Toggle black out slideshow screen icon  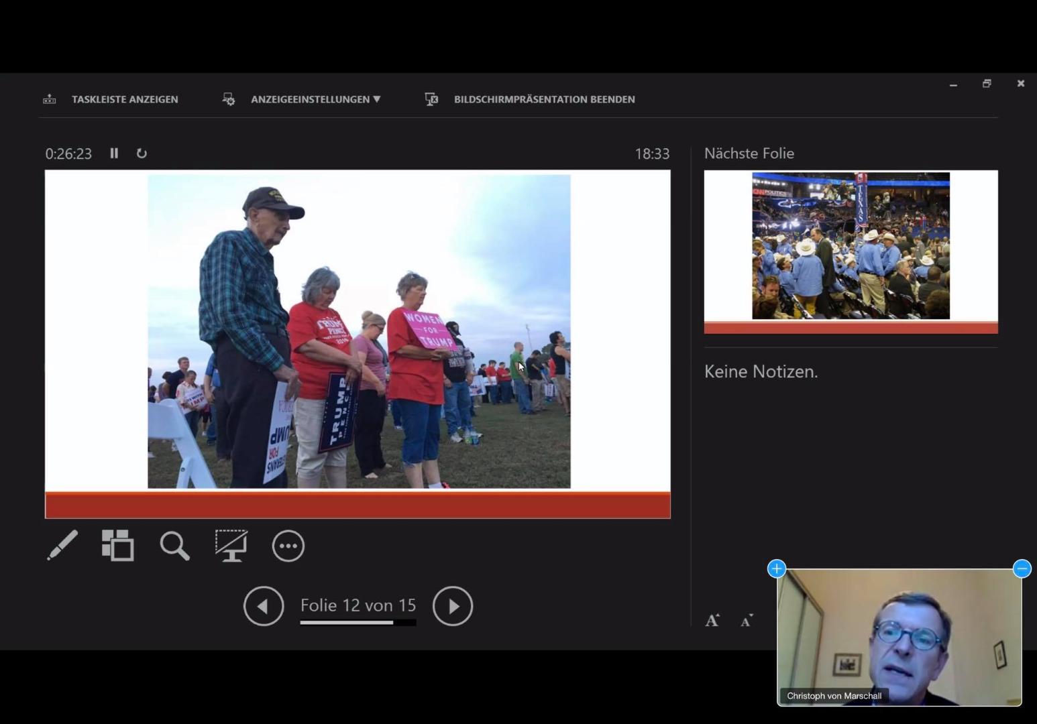[x=231, y=545]
